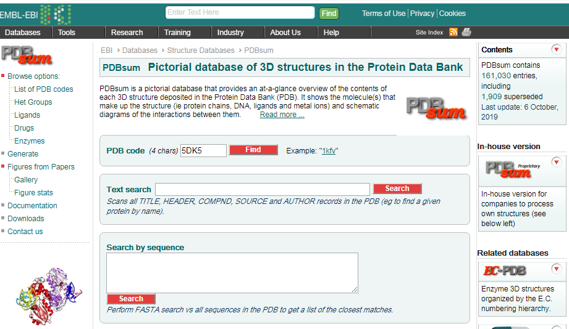Click the RSS feed icon

(453, 32)
